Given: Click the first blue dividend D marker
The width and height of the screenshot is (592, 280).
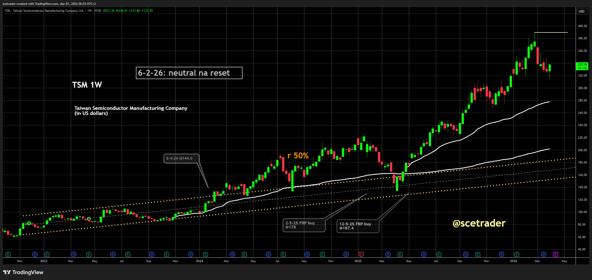Looking at the screenshot, I should 35,254.
